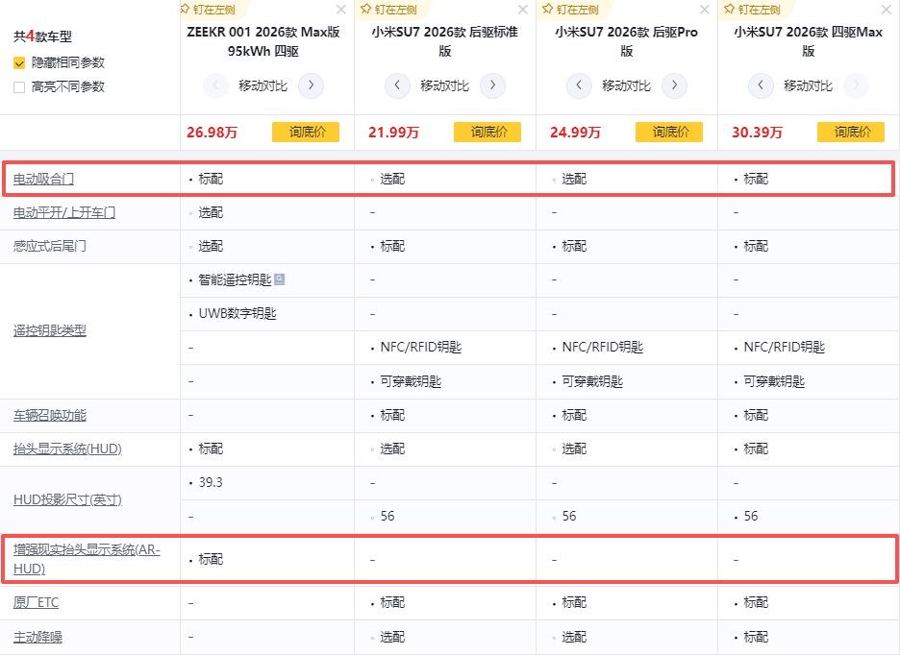Select 智能遥控钥匙 cell text

tap(235, 279)
